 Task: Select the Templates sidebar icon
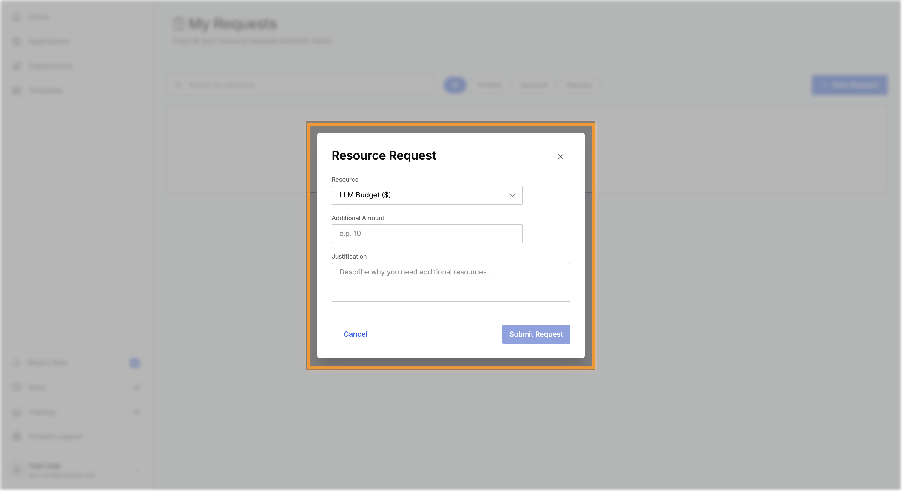[x=17, y=90]
